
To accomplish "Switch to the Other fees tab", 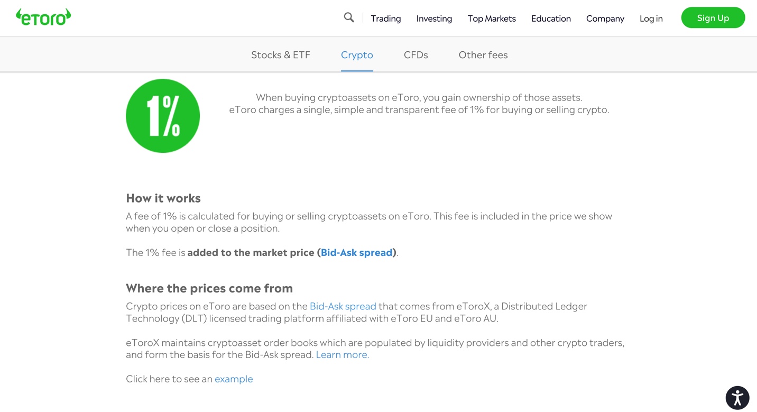I will click(483, 55).
